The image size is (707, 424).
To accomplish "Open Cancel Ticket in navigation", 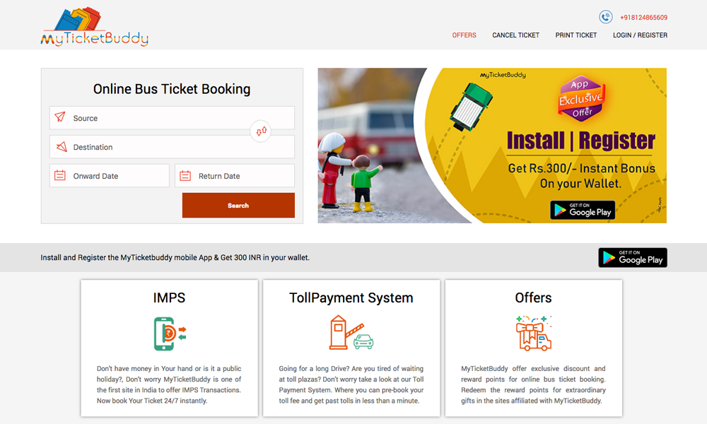I will tap(515, 35).
